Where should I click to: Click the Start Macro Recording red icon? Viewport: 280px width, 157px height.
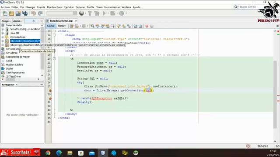147,26
